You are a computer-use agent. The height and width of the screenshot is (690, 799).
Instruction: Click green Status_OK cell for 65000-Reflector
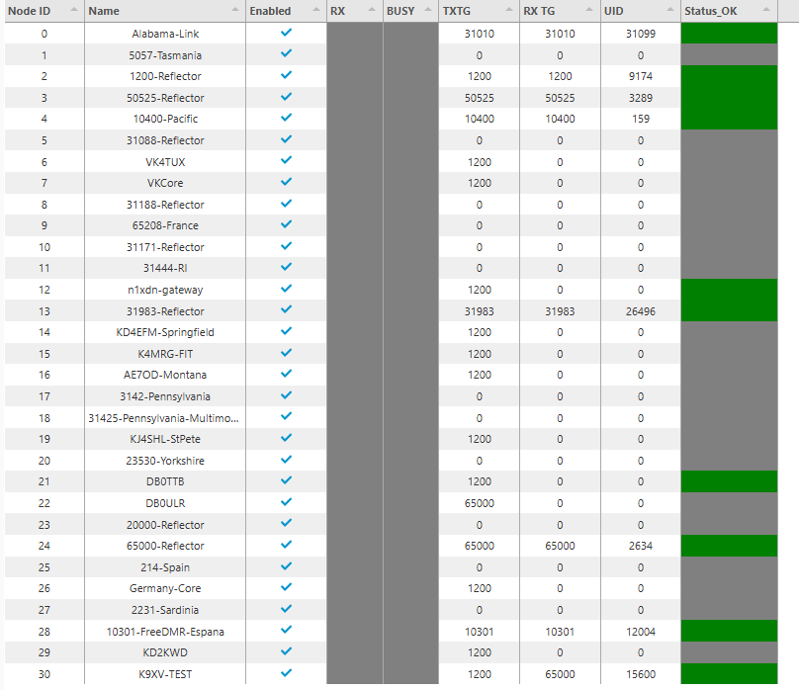tap(729, 546)
